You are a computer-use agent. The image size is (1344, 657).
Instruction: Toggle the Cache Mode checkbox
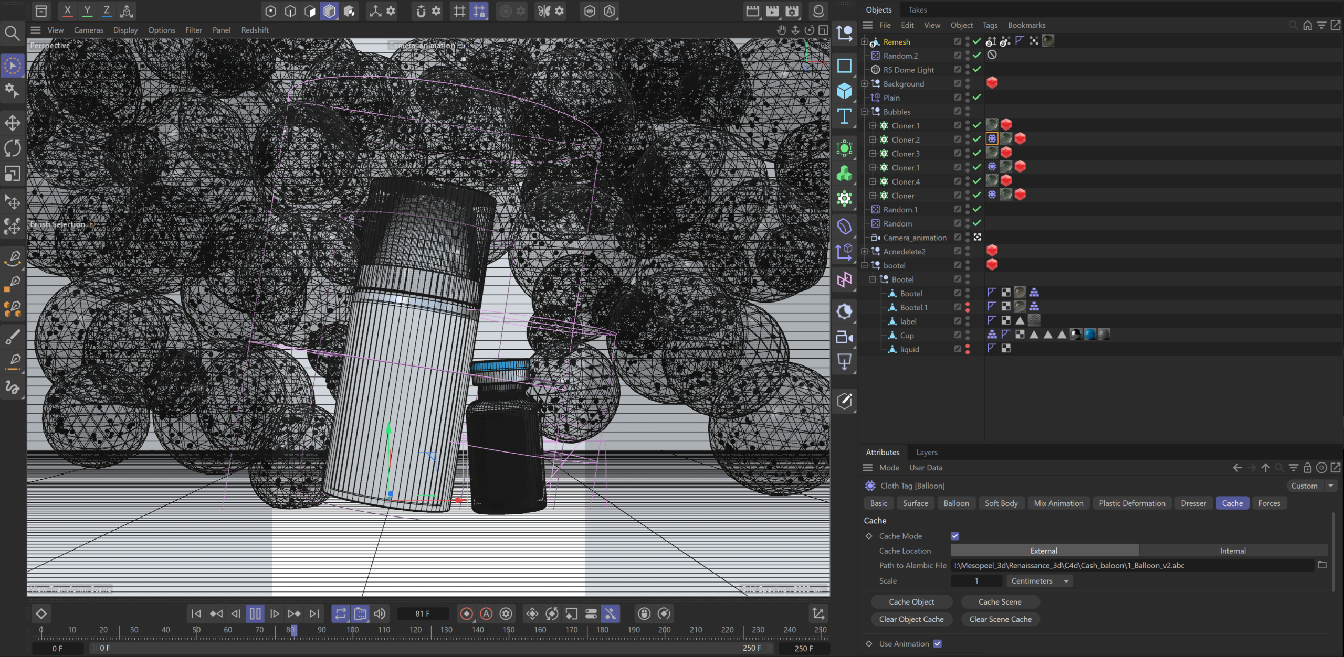[955, 536]
